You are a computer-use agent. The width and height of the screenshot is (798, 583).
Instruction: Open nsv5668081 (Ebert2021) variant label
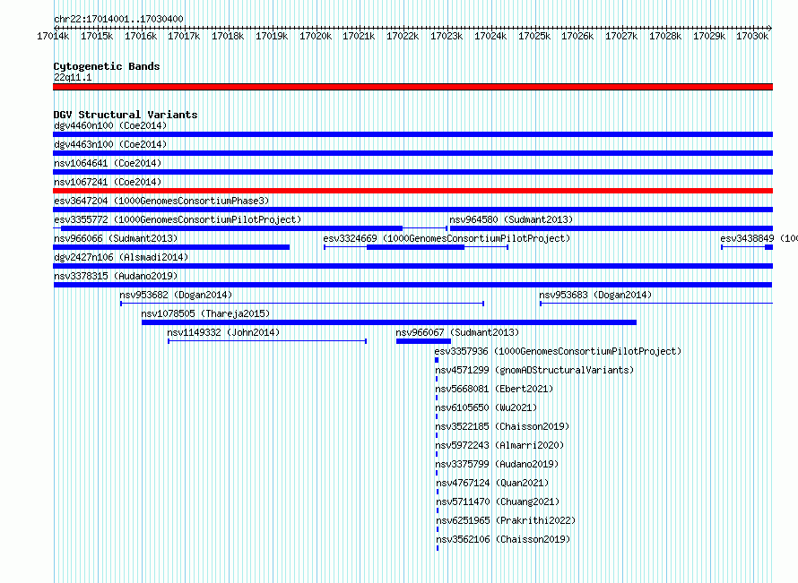click(494, 389)
